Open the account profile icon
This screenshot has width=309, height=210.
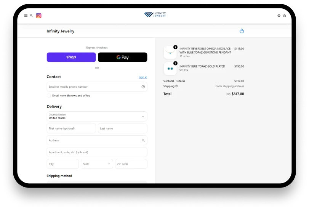[x=279, y=16]
